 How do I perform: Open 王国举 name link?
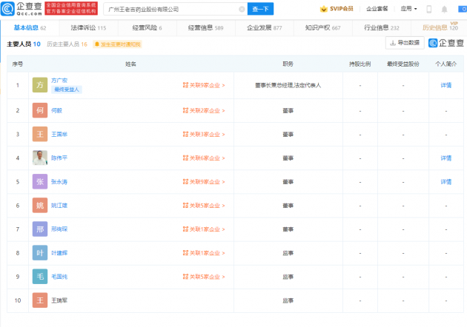(59, 134)
